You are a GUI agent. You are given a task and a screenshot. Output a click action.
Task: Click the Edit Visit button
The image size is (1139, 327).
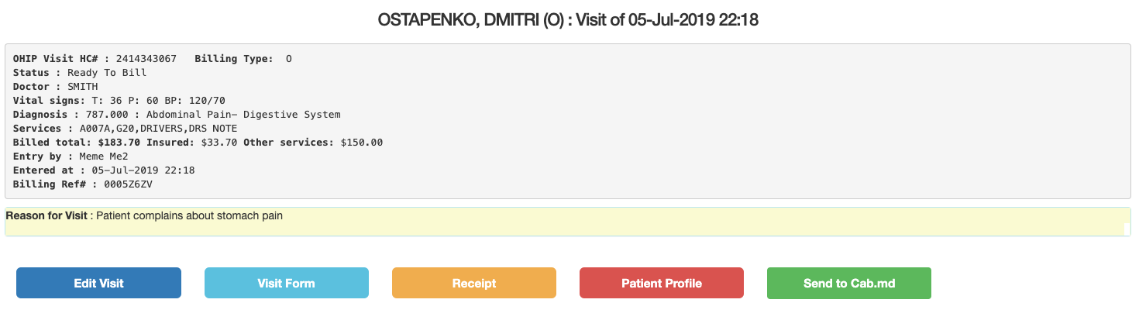pyautogui.click(x=98, y=283)
